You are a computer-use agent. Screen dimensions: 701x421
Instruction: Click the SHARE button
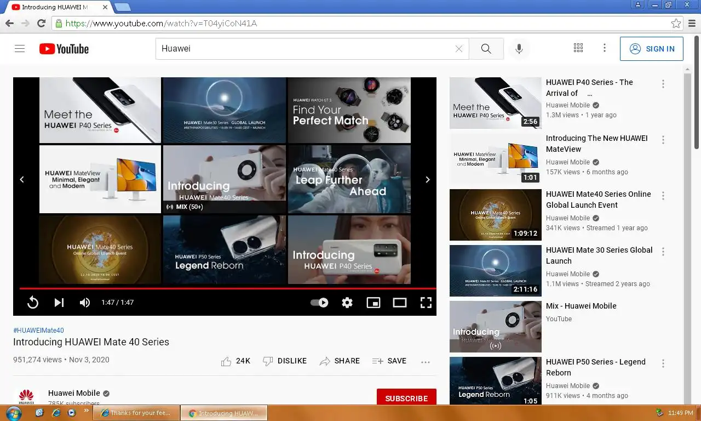340,361
